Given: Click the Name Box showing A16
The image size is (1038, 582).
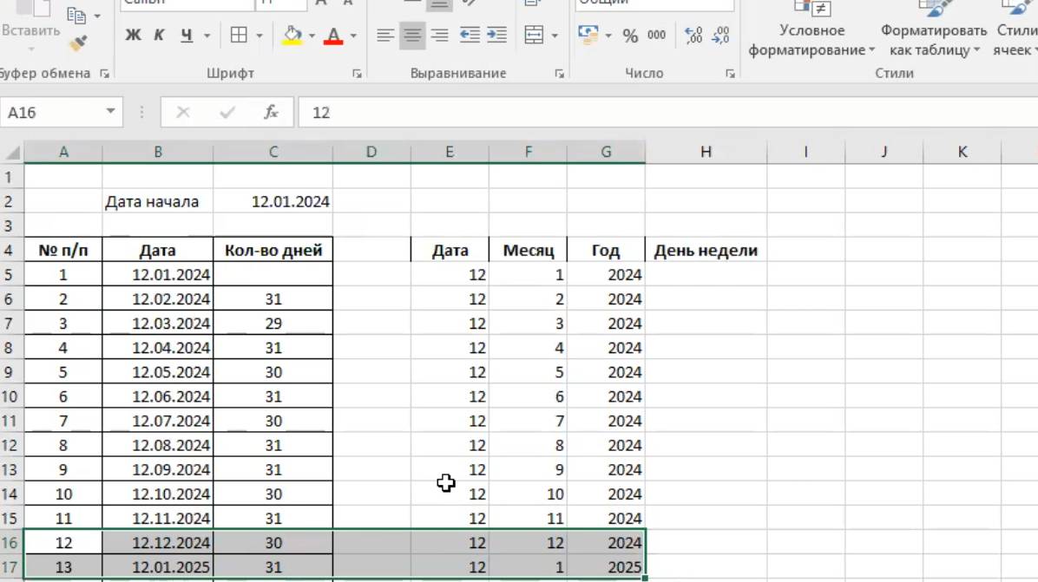Looking at the screenshot, I should click(x=51, y=113).
